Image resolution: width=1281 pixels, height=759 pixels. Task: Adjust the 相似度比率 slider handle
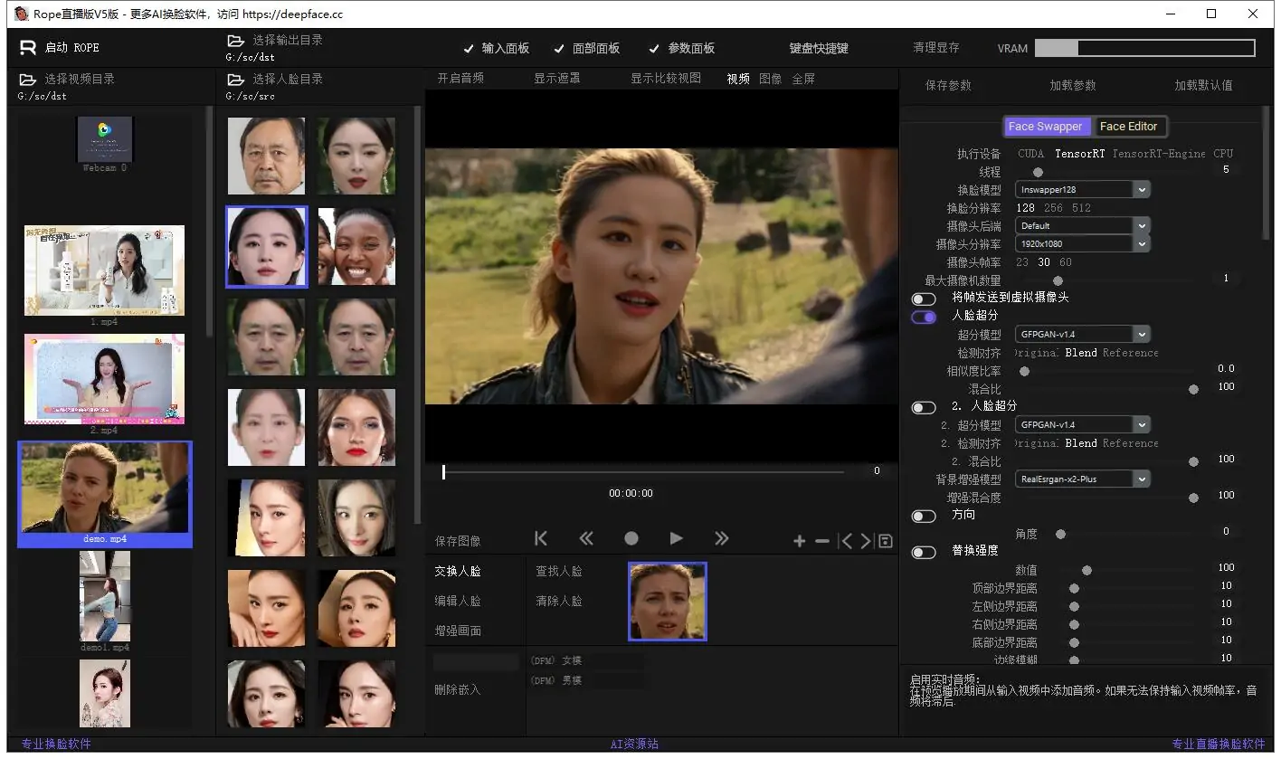pos(1024,371)
